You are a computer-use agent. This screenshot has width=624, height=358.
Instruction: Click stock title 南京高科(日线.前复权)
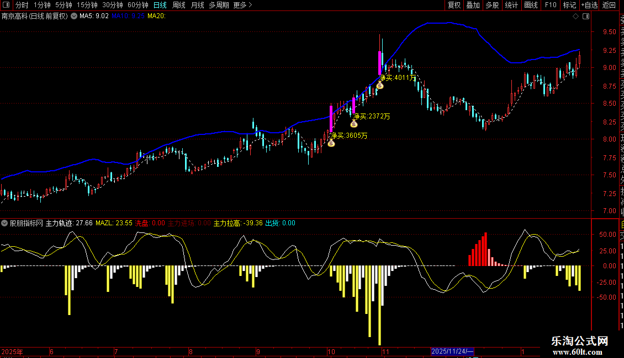pyautogui.click(x=35, y=16)
